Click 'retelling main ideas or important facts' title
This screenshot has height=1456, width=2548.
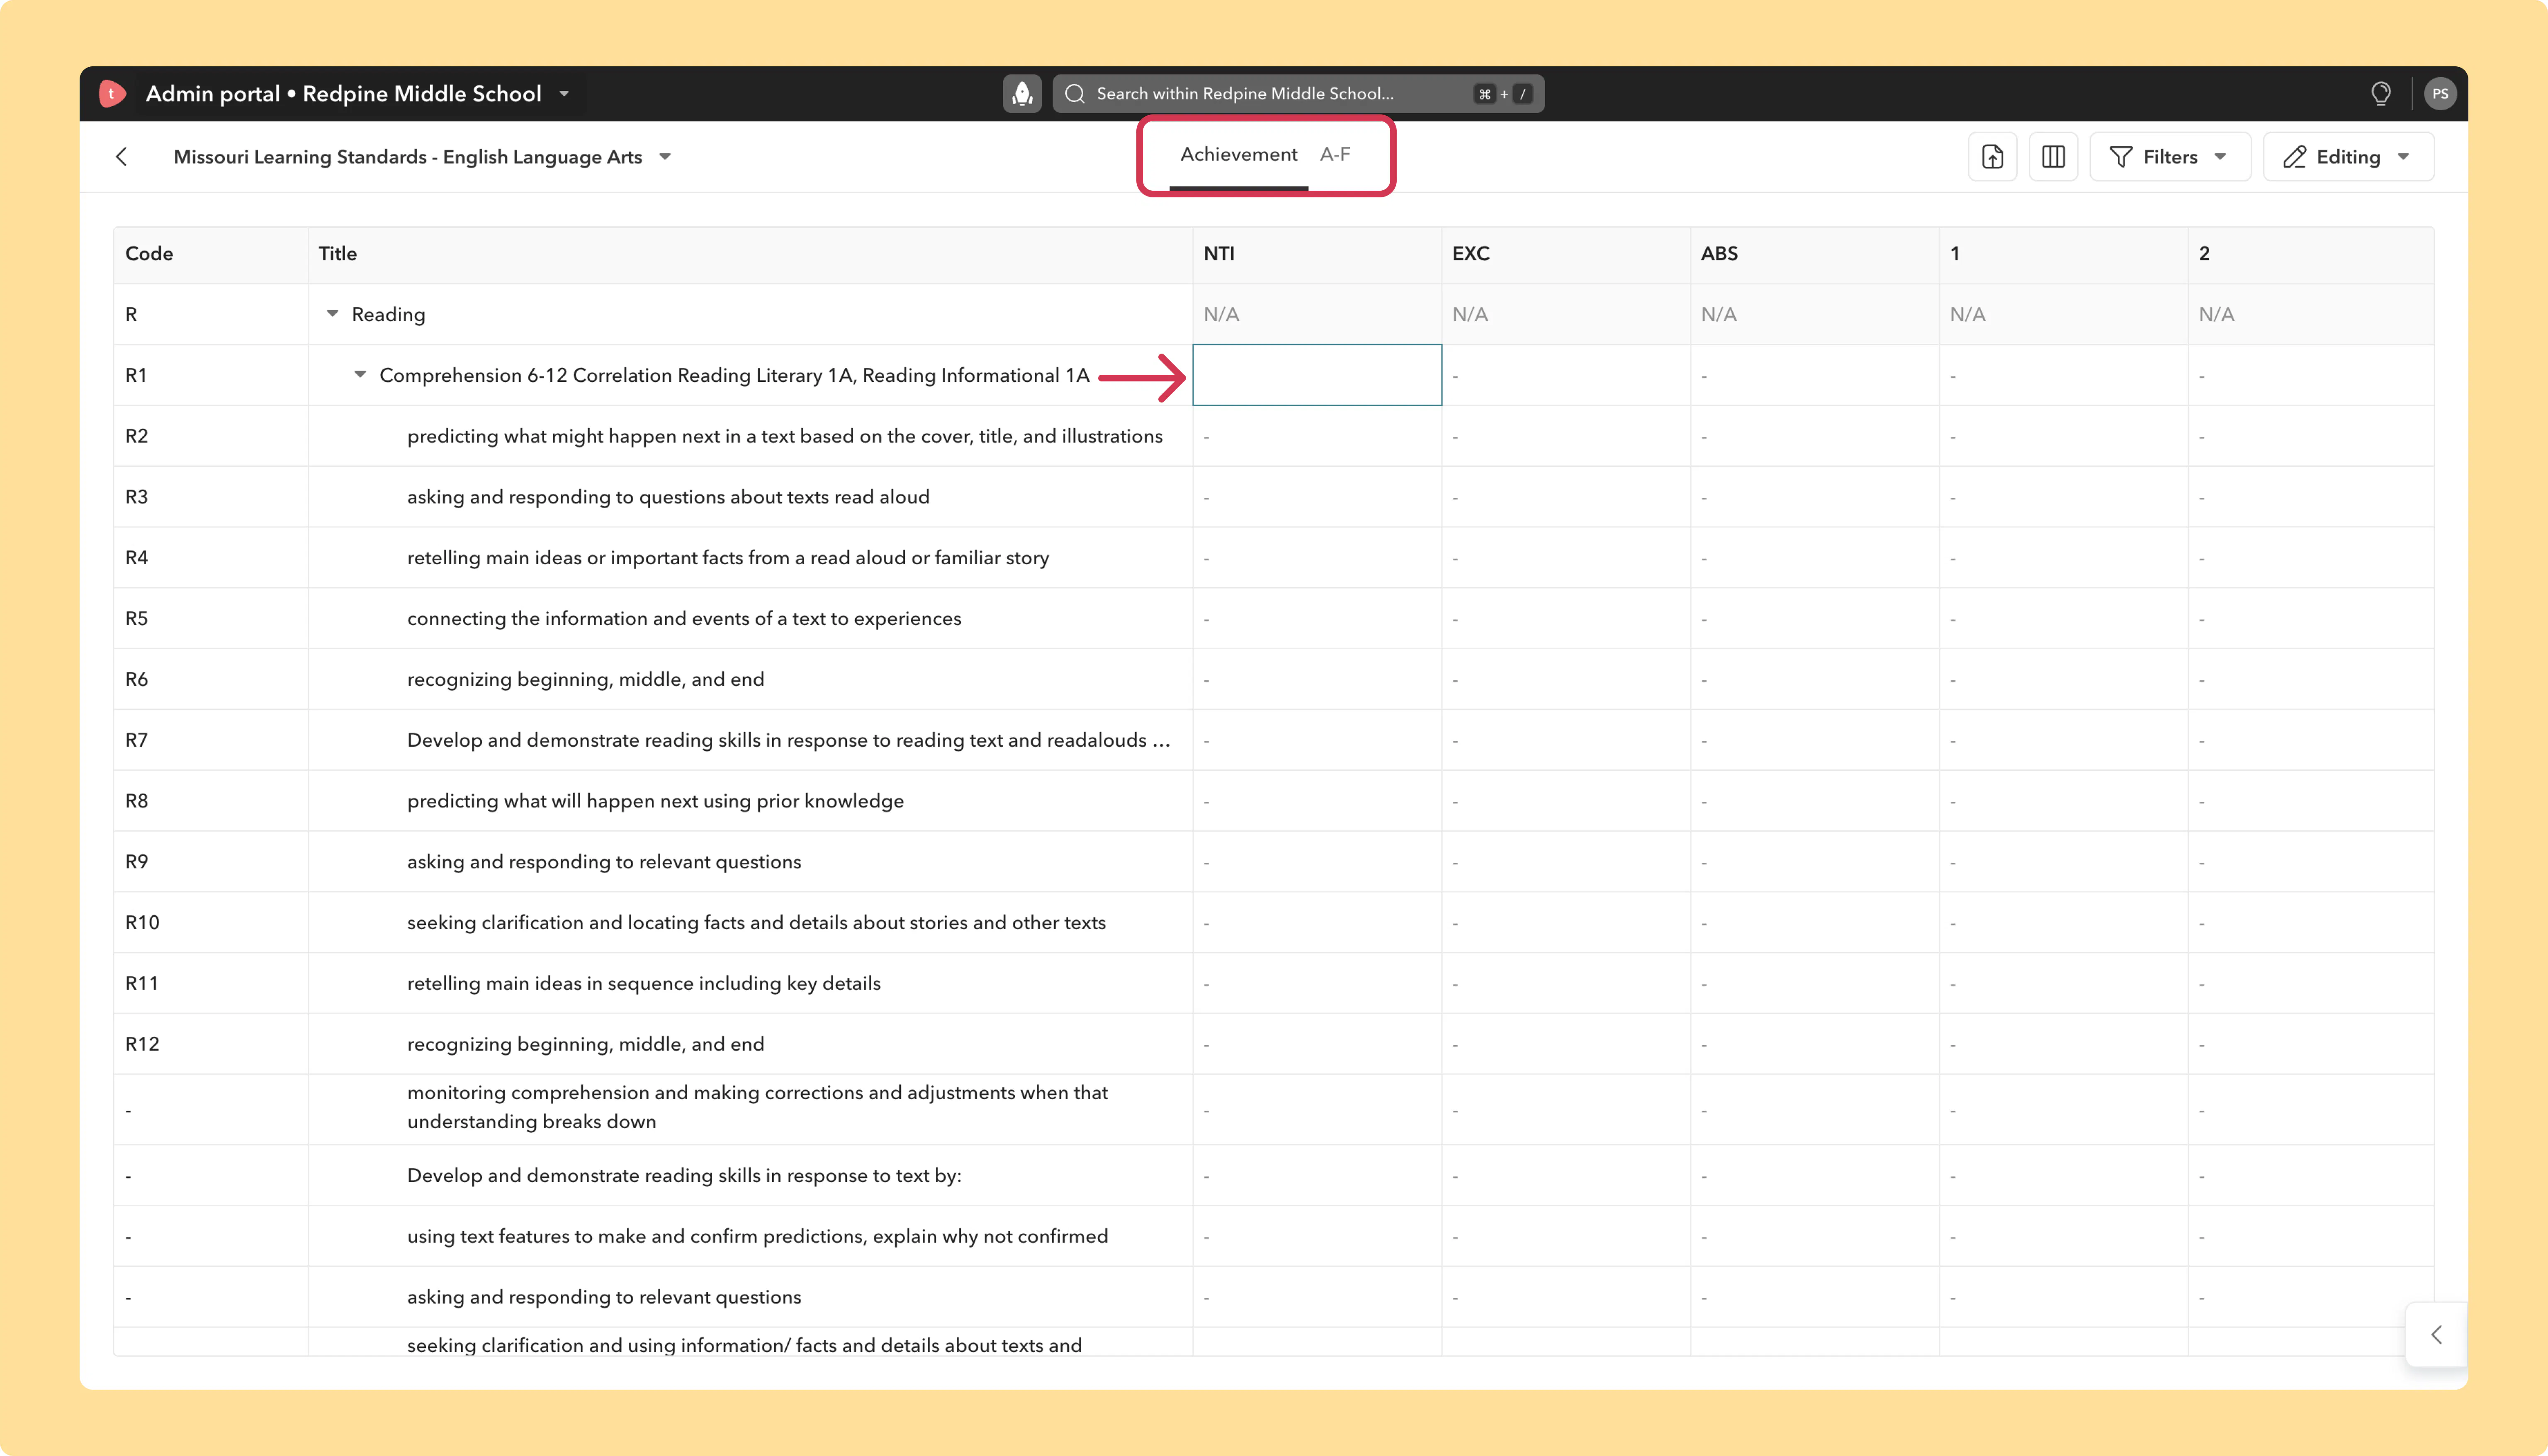tap(728, 558)
